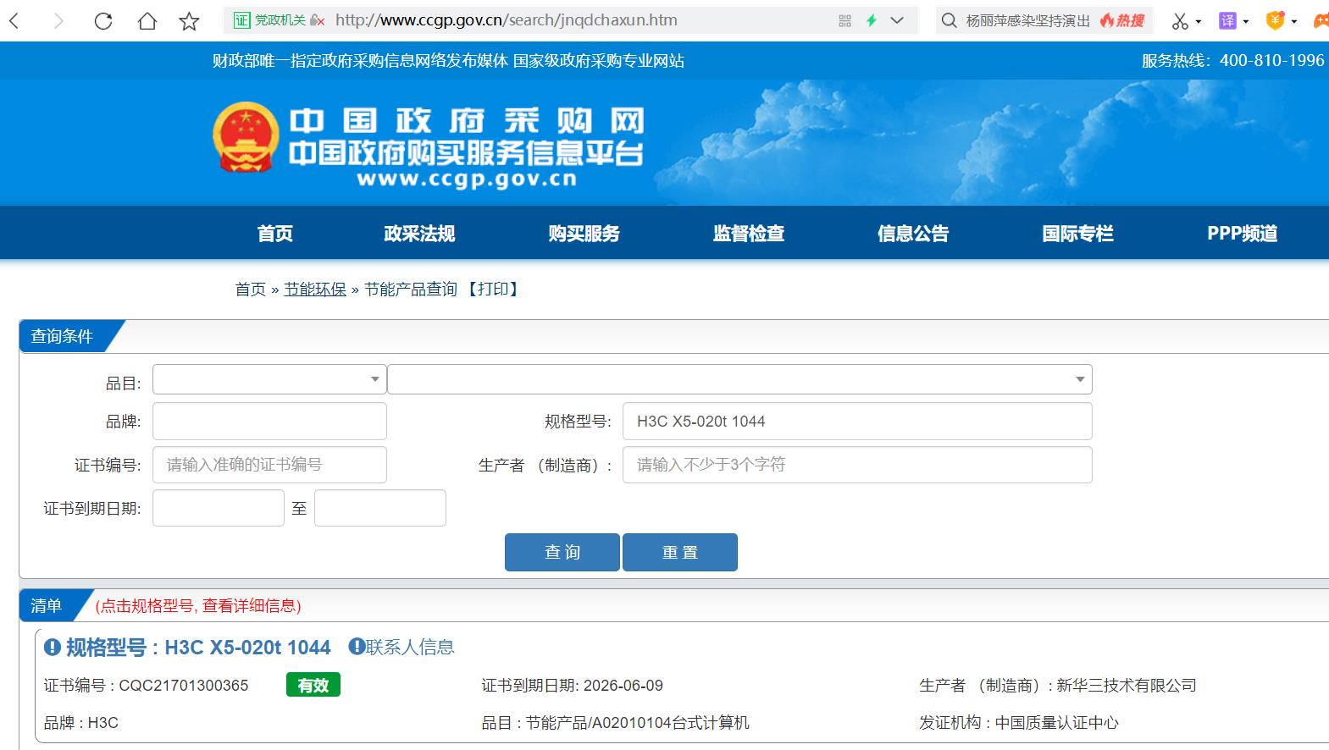Click the purple 译 translate icon
Screen dimensions: 1329x750
1227,20
